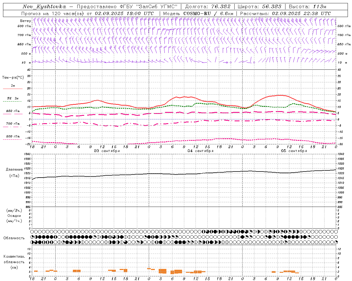The height and width of the screenshot is (281, 352).
Task: Click the (гПа) unit label under Давление
Action: (x=14, y=176)
